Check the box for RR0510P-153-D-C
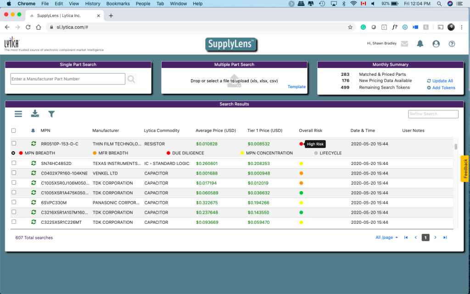 (x=14, y=143)
